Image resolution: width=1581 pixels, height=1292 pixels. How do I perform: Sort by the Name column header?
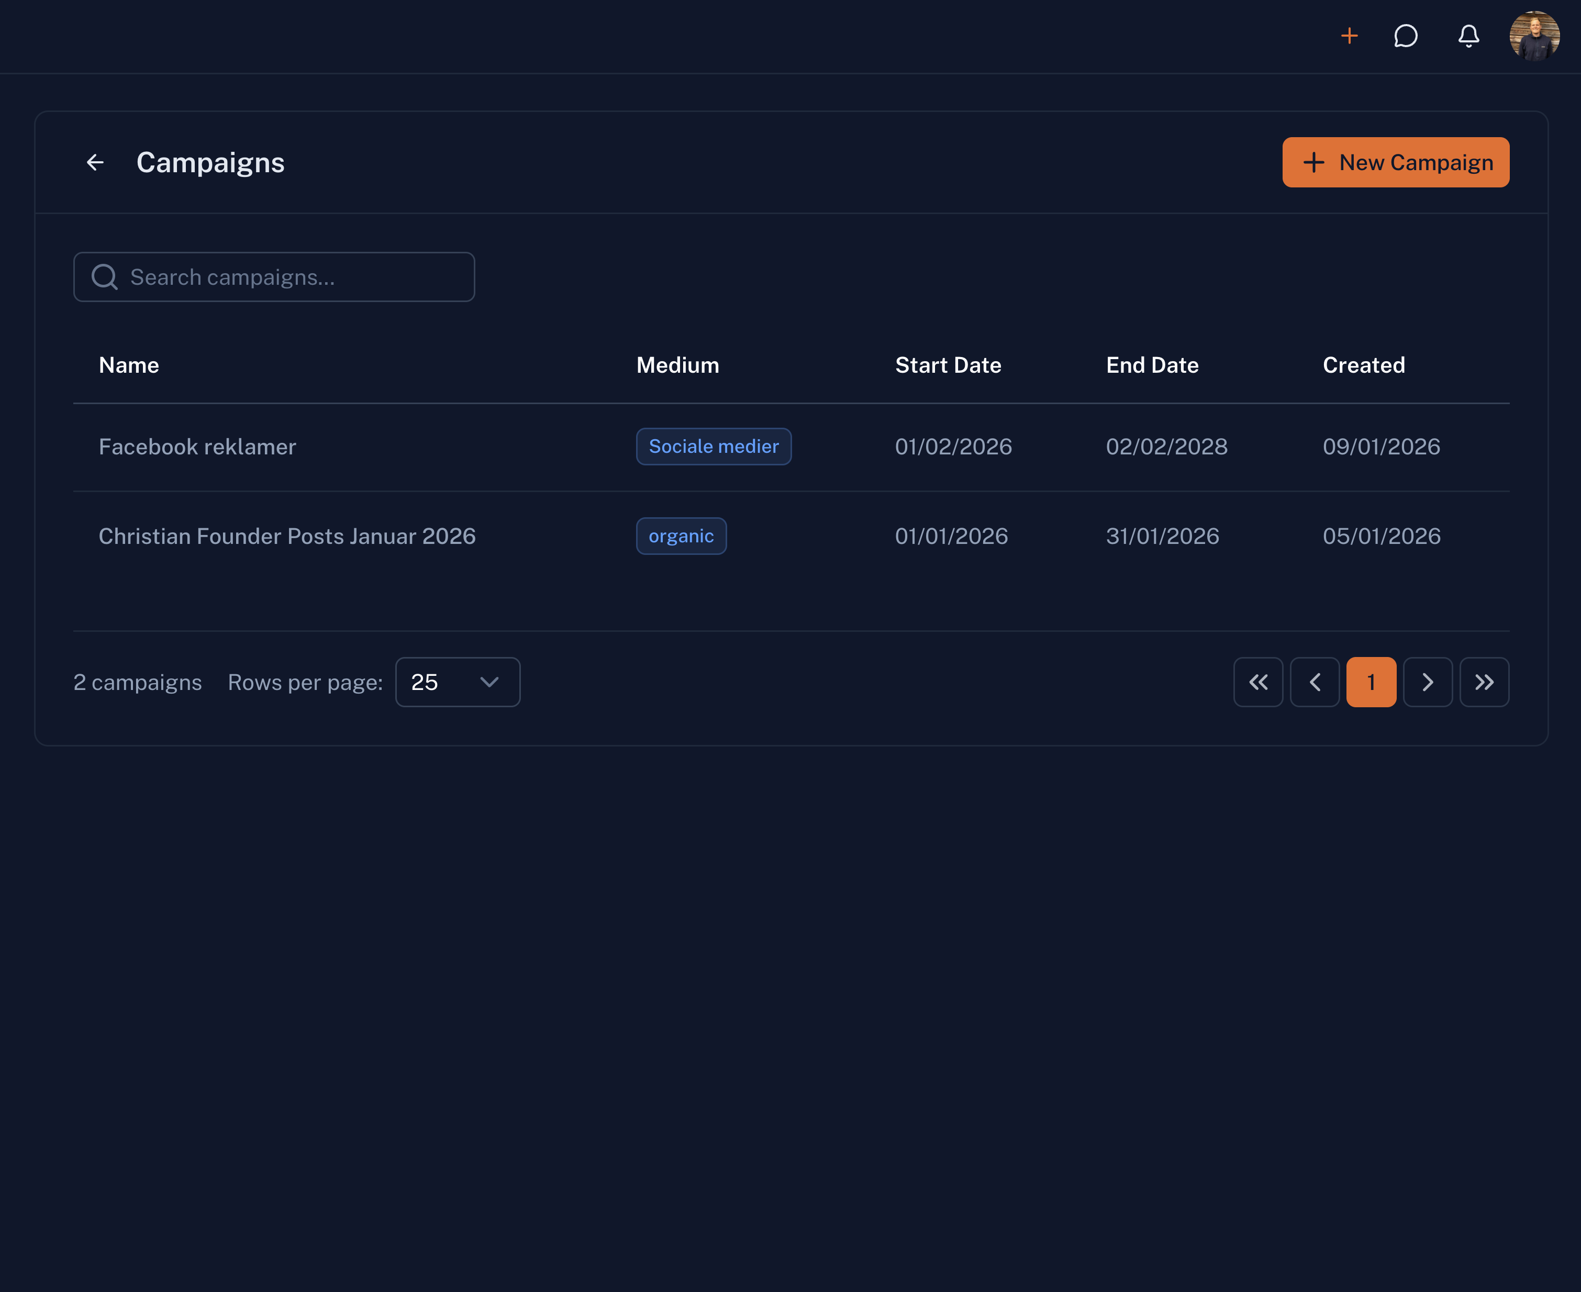click(x=129, y=365)
